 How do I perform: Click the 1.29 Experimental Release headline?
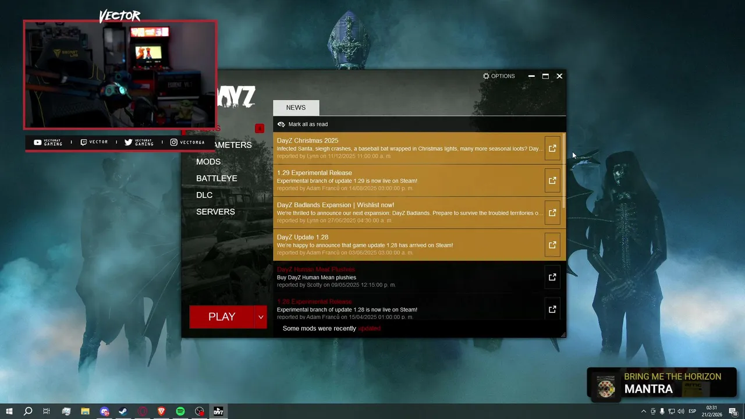[x=314, y=173]
